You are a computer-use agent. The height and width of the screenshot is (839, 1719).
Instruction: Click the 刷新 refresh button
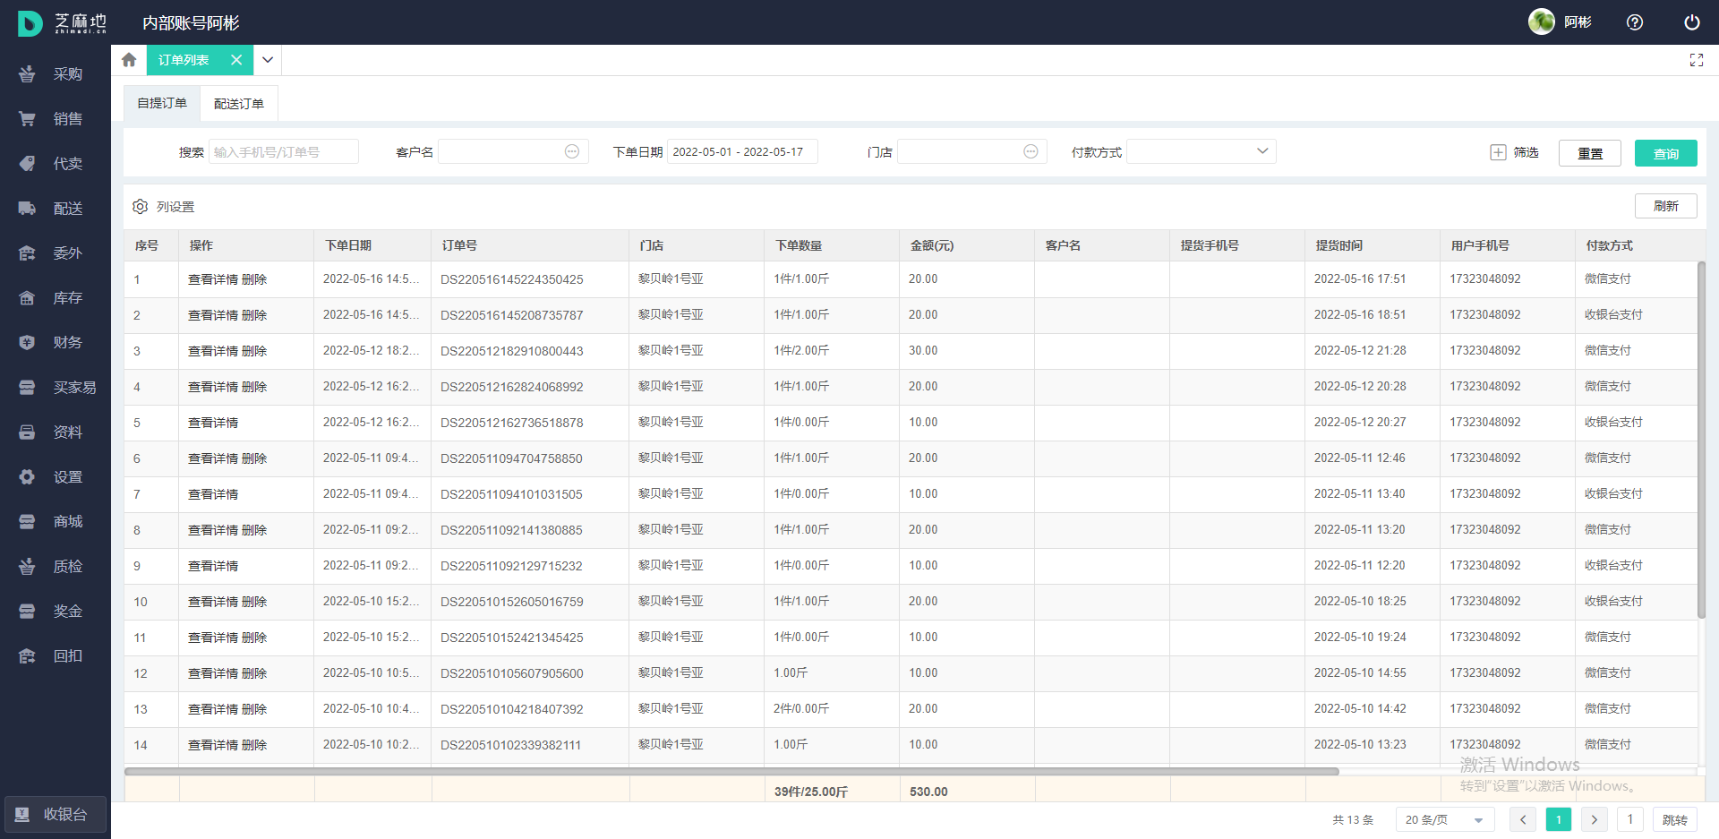tap(1666, 206)
